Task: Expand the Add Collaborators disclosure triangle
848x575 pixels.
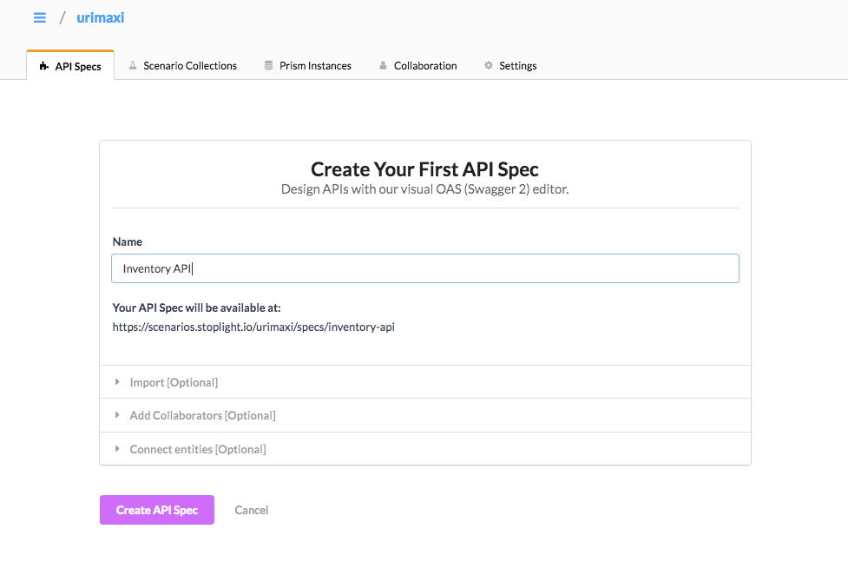Action: click(x=117, y=415)
